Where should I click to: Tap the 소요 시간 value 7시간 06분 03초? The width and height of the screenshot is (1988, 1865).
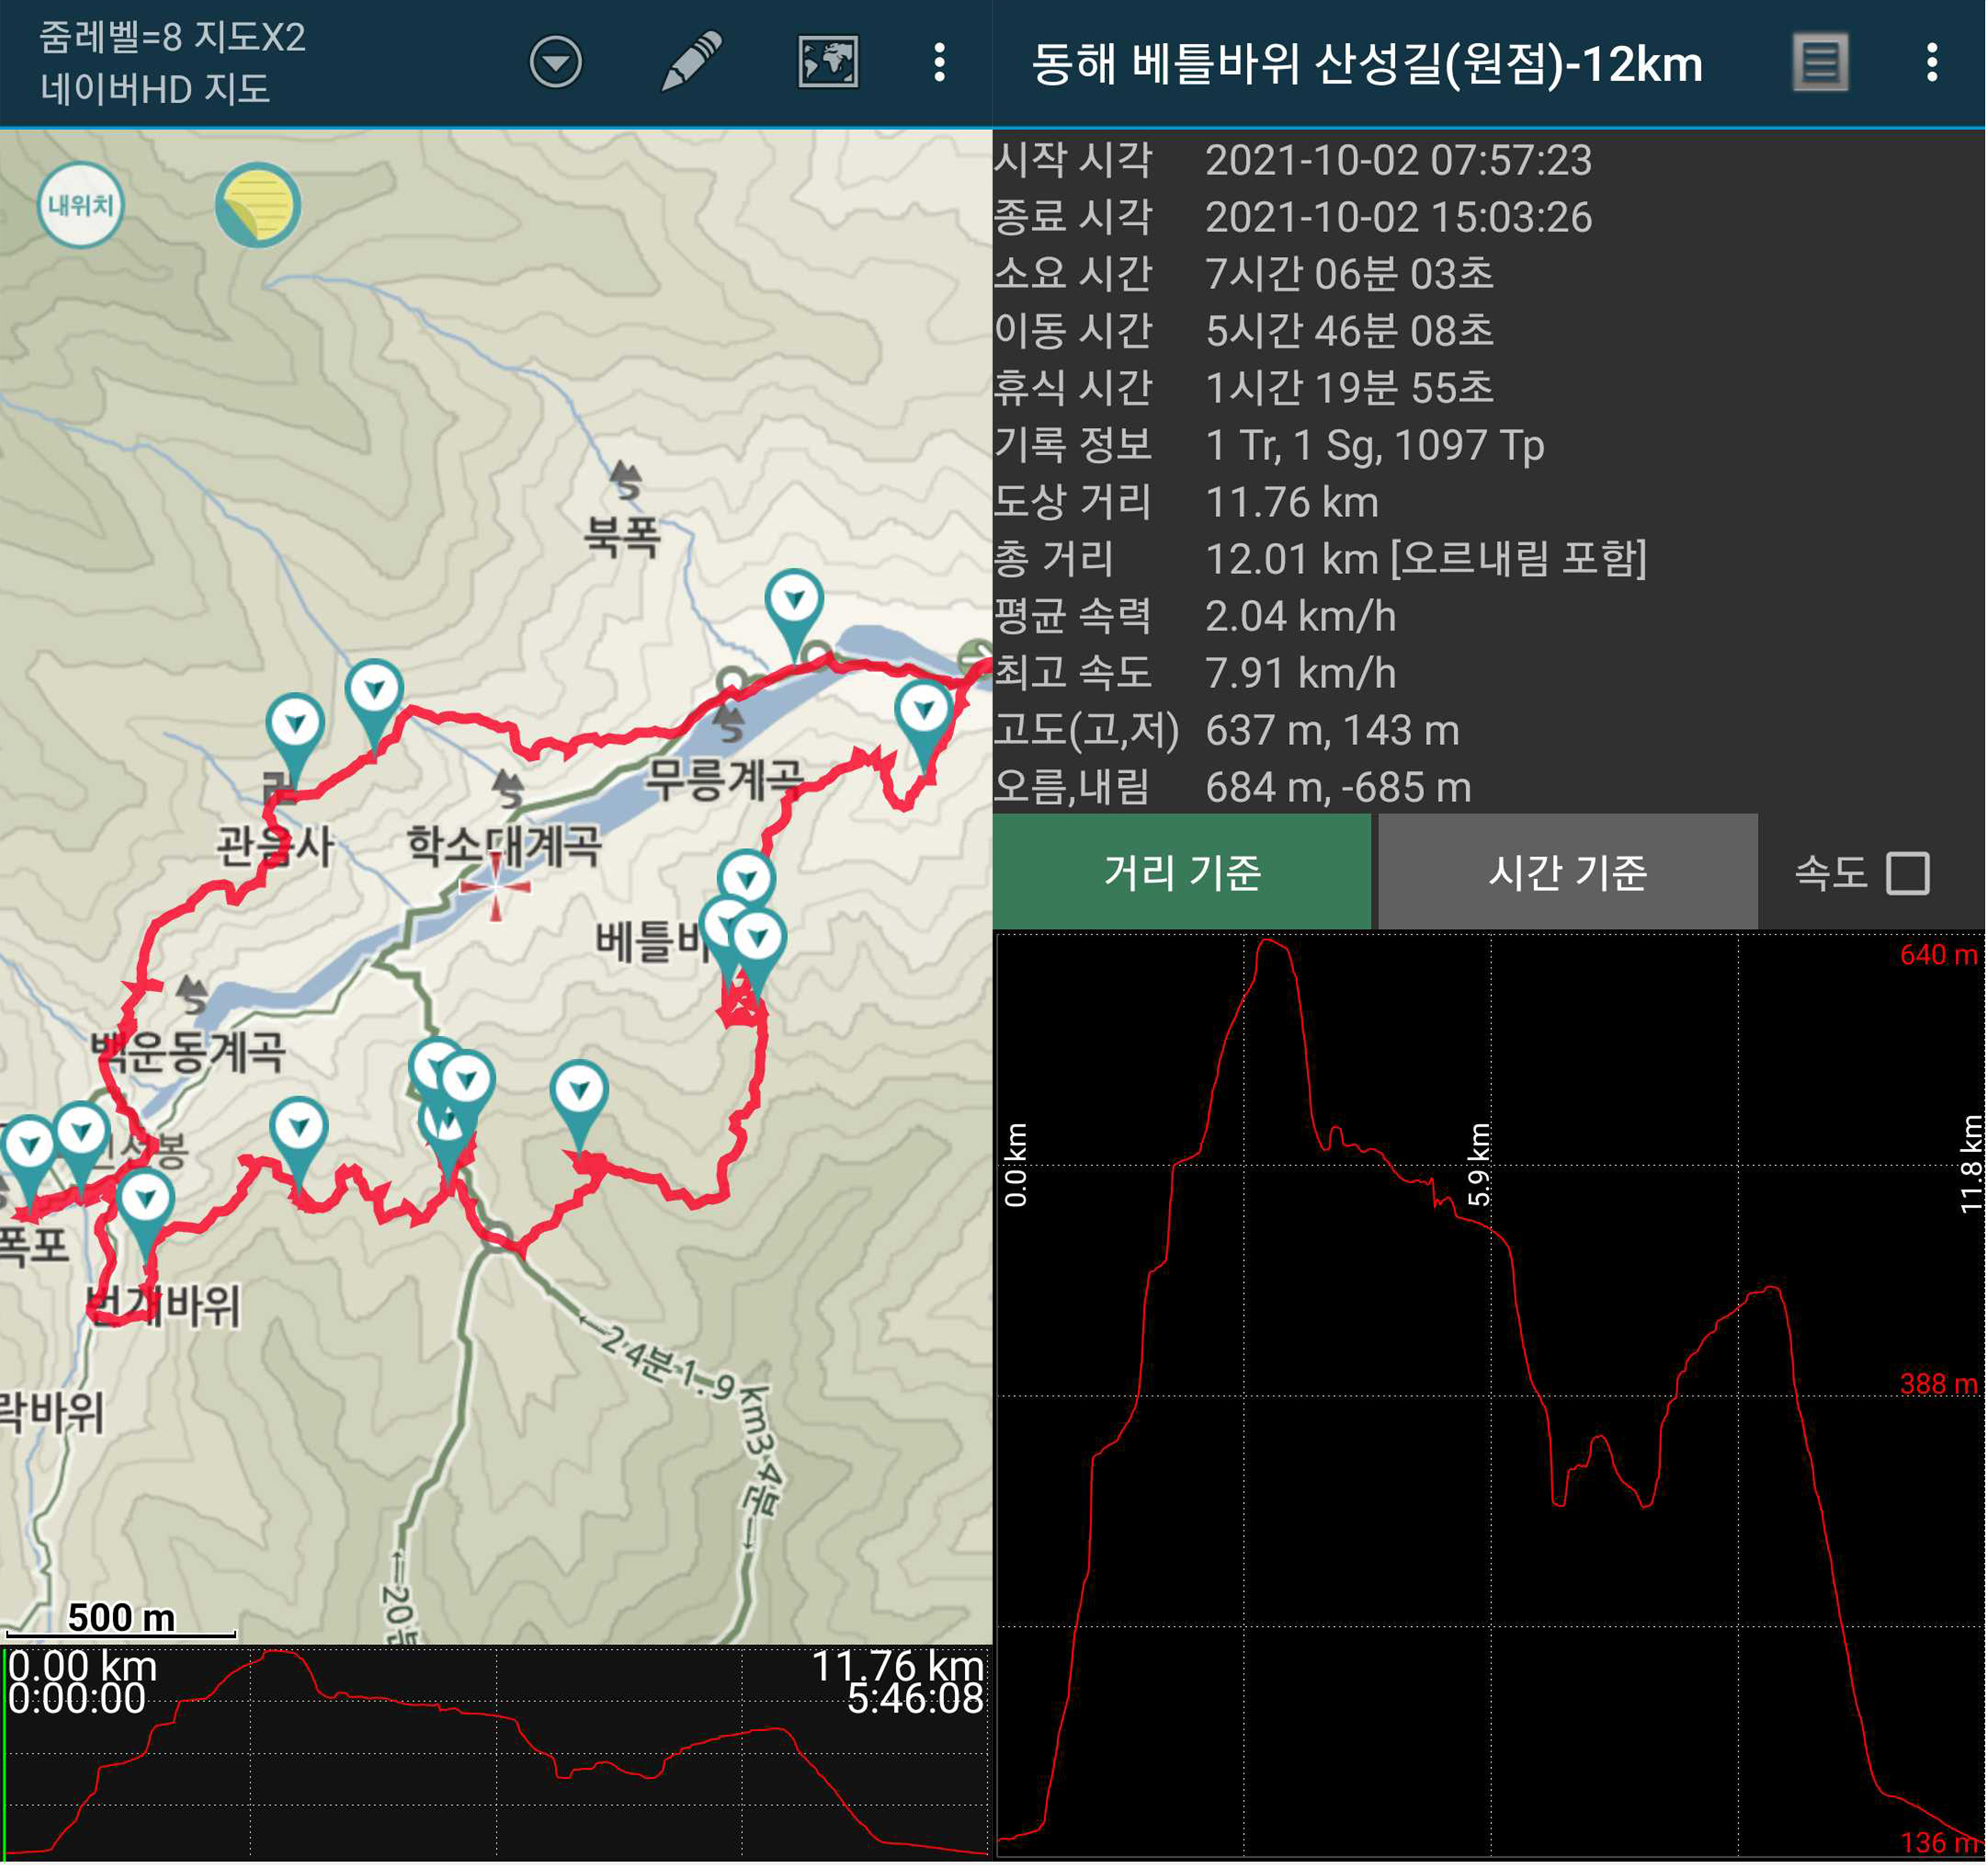(1349, 274)
